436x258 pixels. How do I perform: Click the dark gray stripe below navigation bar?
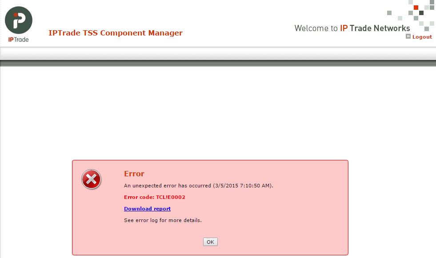pyautogui.click(x=218, y=64)
